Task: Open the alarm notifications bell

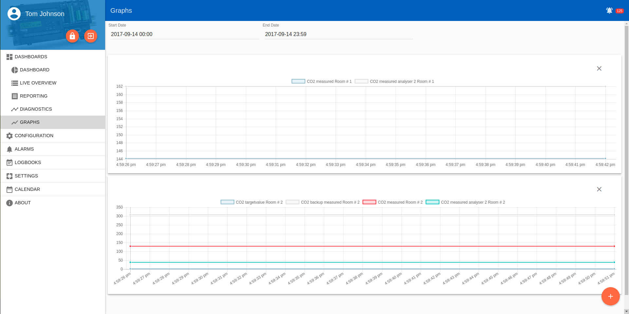Action: (x=609, y=10)
